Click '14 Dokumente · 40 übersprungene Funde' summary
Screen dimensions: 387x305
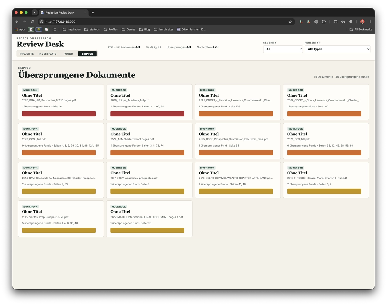[x=341, y=77]
